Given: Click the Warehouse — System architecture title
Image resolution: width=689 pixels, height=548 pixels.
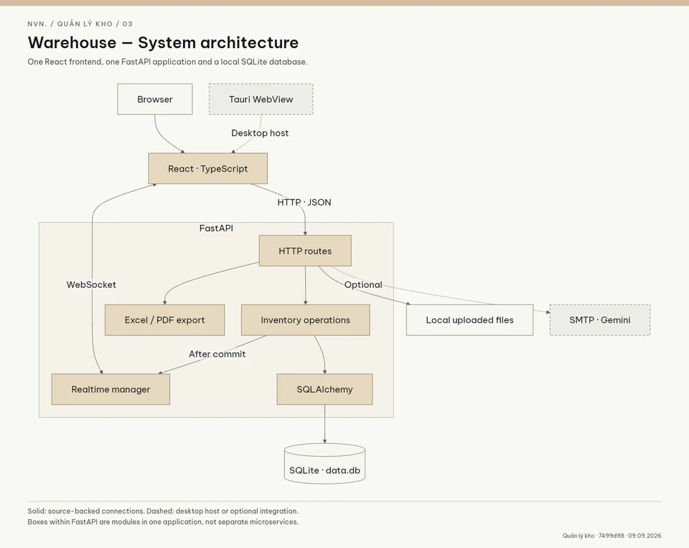Looking at the screenshot, I should pos(163,42).
